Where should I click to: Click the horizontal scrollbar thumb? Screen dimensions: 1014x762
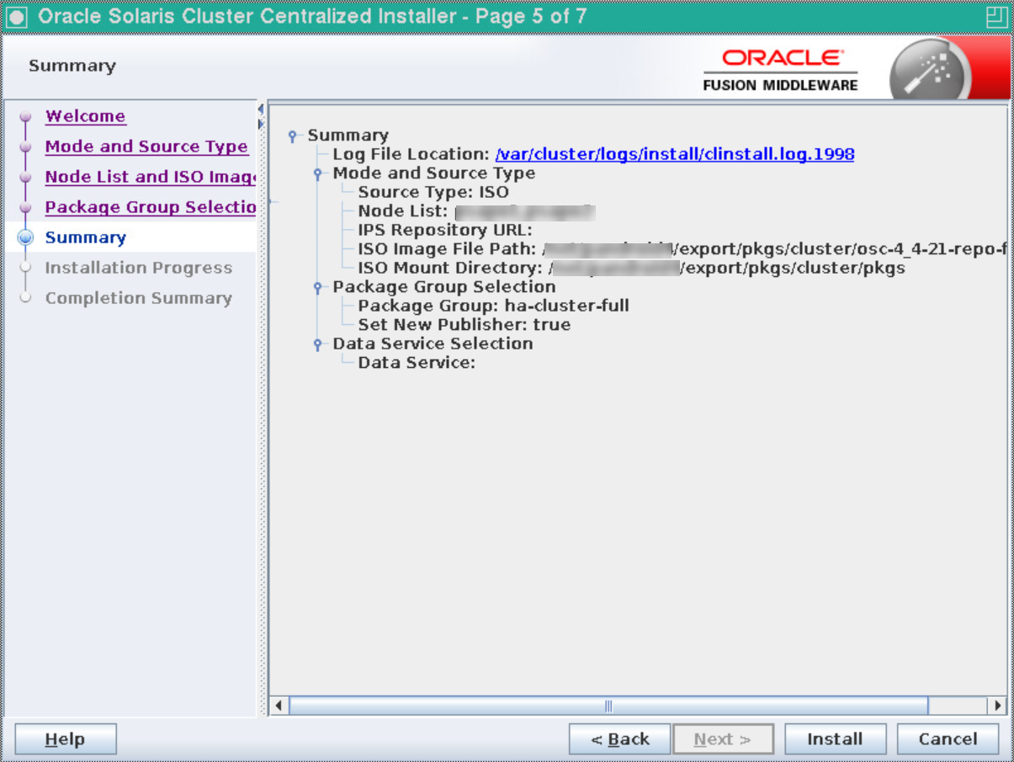point(608,706)
